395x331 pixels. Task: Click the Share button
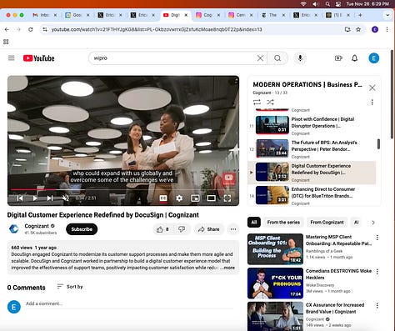(208, 229)
